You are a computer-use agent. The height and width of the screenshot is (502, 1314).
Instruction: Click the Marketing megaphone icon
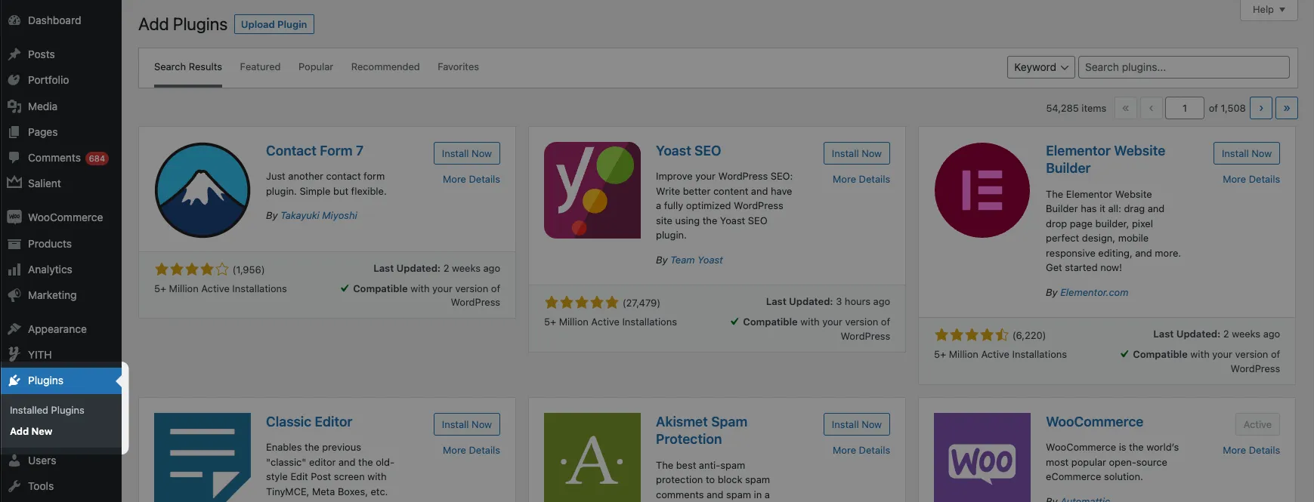(14, 295)
